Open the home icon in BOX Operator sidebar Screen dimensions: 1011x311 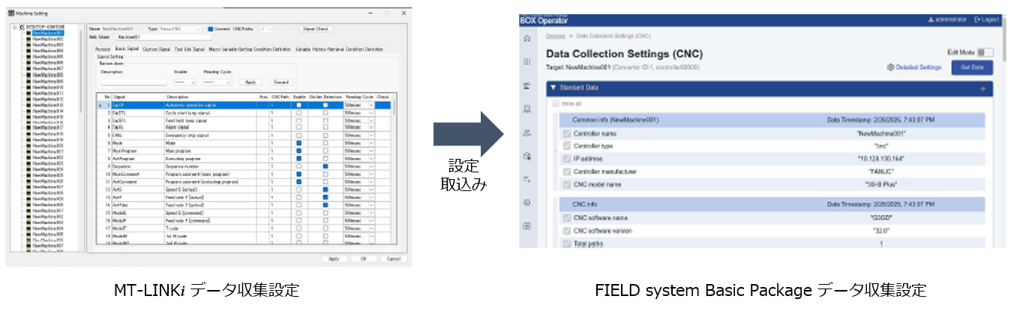pos(527,38)
